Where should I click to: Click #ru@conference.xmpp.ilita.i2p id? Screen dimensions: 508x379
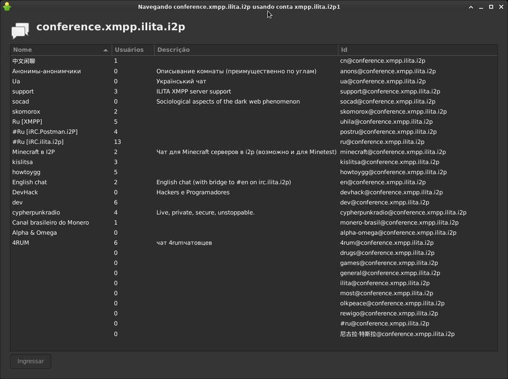384,323
